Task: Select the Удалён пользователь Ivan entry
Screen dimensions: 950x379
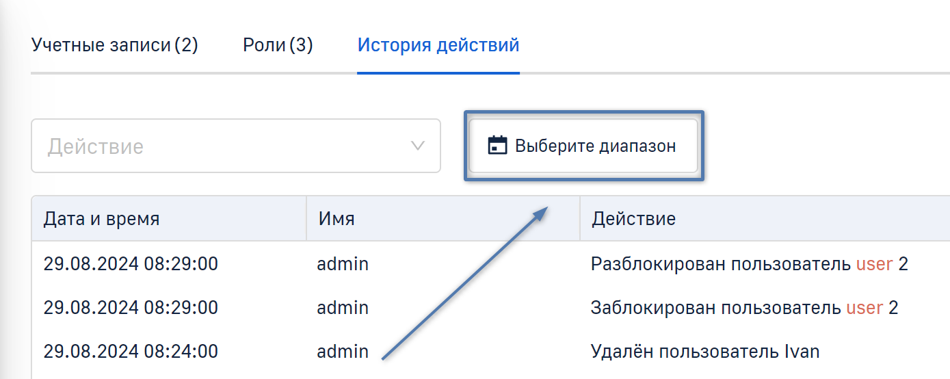Action: [705, 352]
